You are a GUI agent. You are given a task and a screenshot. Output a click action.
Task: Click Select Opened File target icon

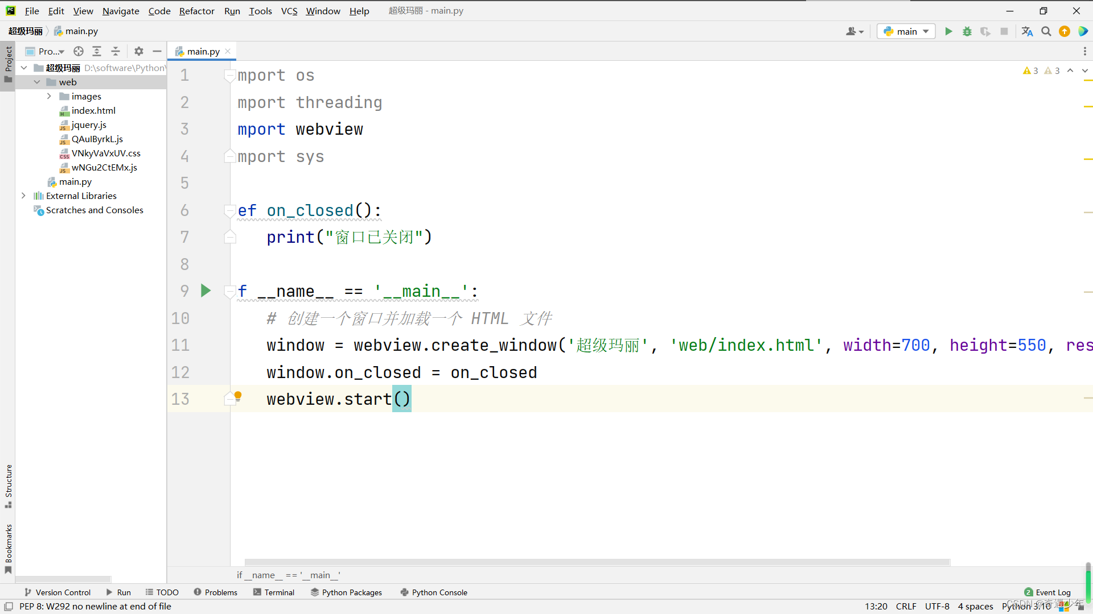(x=79, y=51)
